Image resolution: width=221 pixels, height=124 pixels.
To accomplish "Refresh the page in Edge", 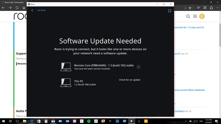I will point(17,8).
